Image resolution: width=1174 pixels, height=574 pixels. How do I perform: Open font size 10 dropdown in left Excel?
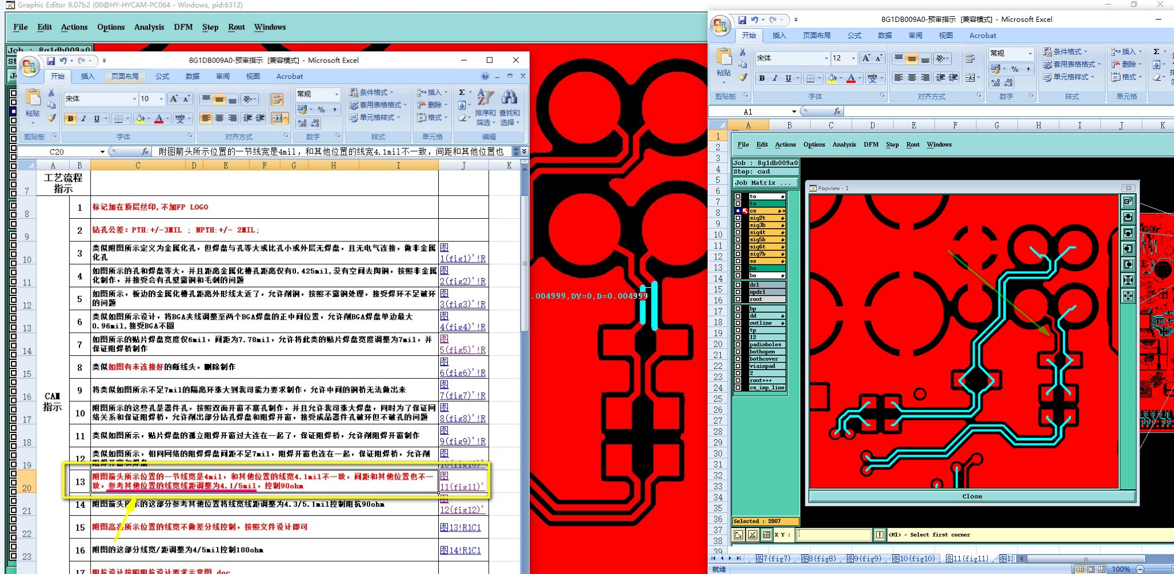coord(161,99)
